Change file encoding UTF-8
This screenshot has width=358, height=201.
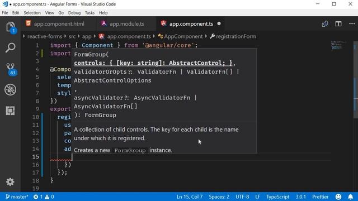(242, 197)
